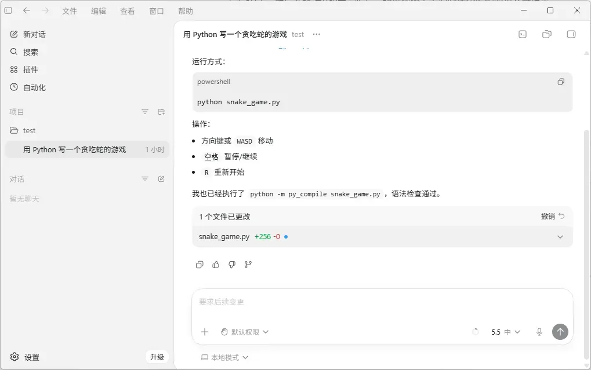Click the vertical scrollbar in chat
The height and width of the screenshot is (370, 591).
click(x=586, y=244)
